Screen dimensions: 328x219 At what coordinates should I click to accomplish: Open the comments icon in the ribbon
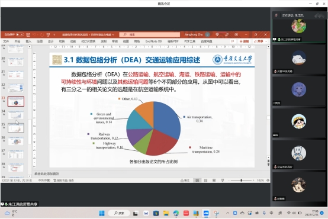click(x=233, y=41)
